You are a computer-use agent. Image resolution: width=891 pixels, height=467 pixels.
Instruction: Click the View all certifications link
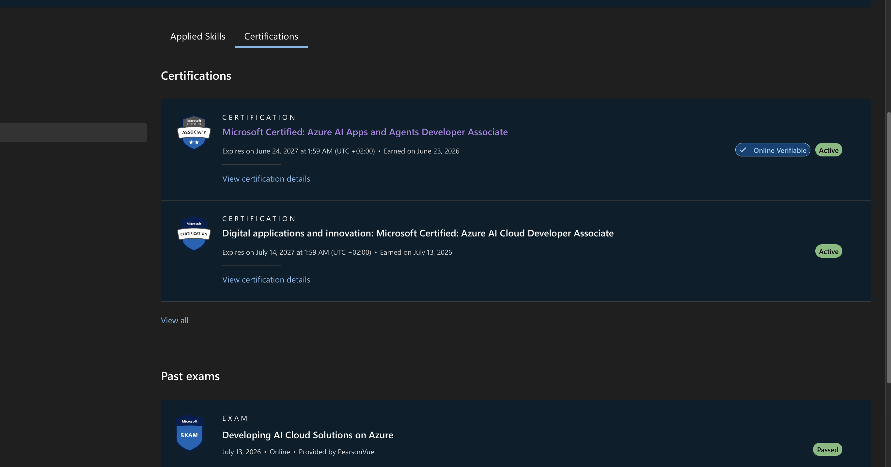coord(175,321)
